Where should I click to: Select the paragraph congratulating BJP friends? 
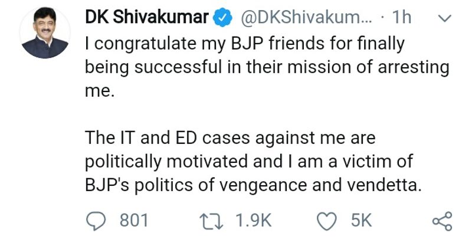pyautogui.click(x=265, y=67)
